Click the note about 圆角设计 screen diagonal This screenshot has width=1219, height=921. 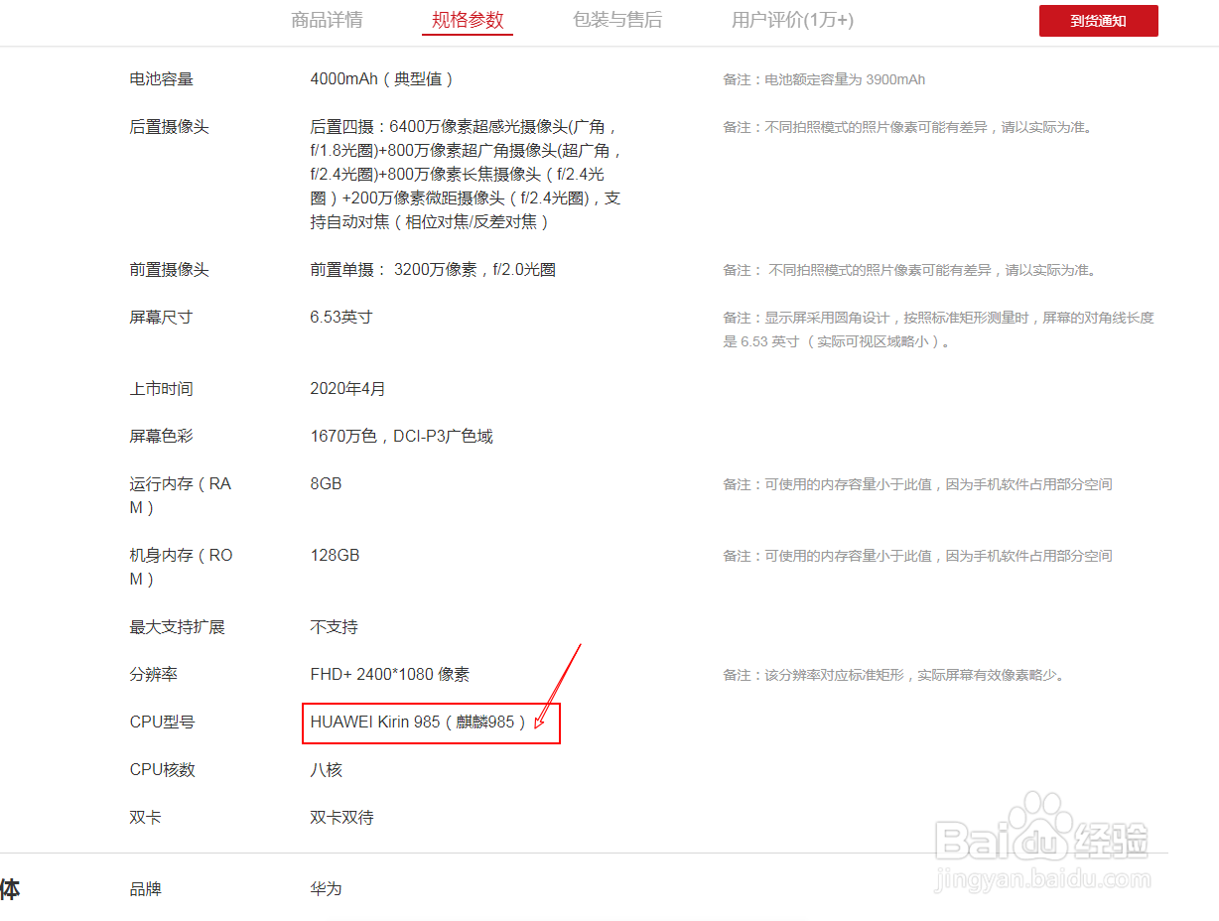939,329
